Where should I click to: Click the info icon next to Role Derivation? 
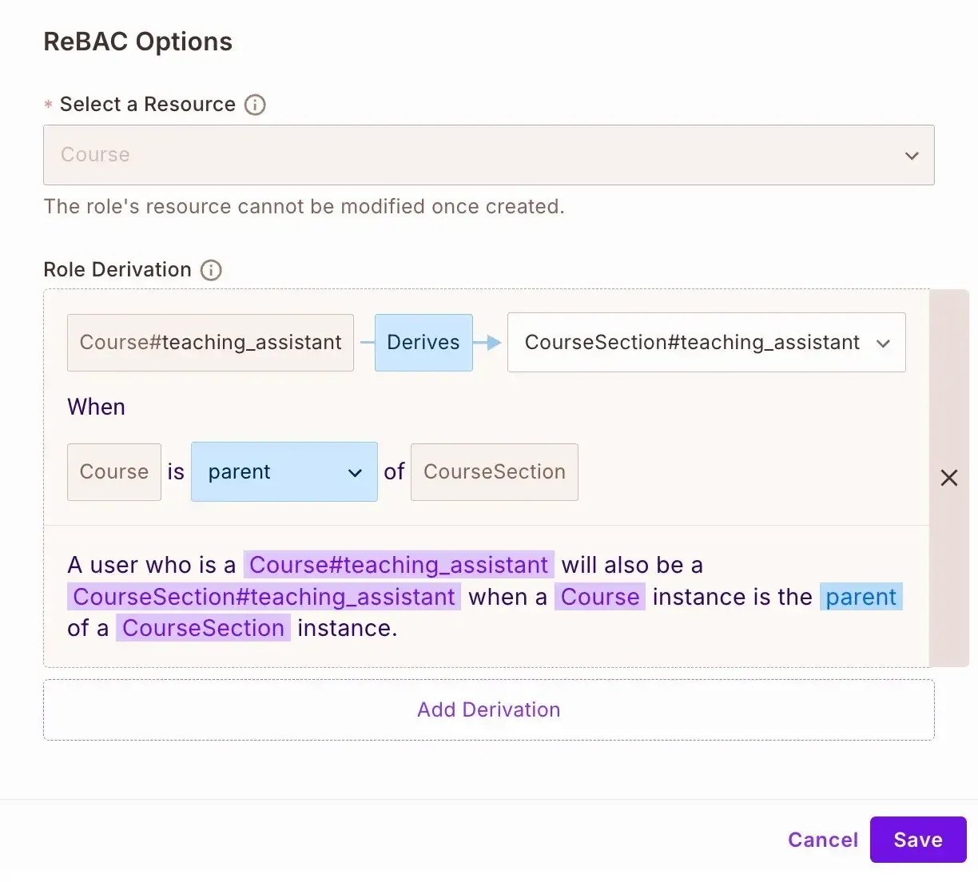(211, 270)
